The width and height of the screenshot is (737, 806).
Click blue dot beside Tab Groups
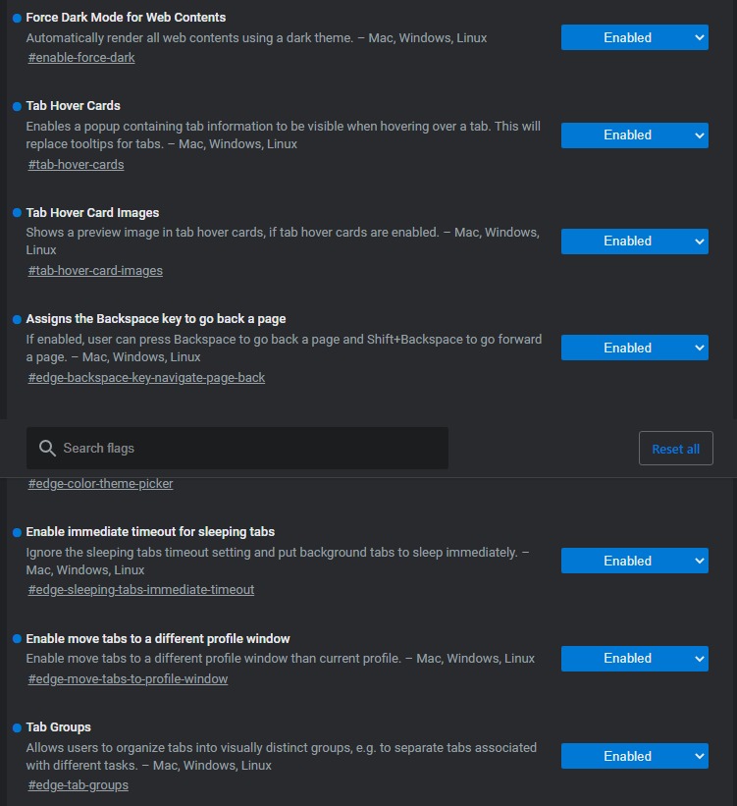click(17, 727)
